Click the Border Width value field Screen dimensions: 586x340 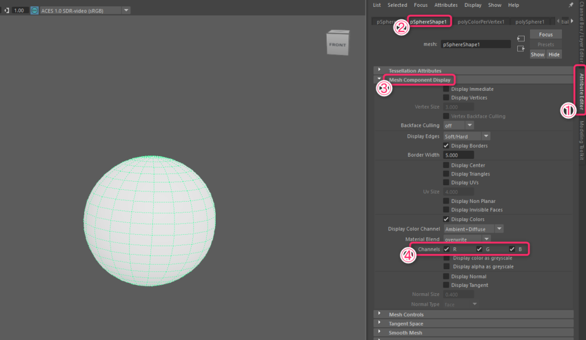coord(458,155)
